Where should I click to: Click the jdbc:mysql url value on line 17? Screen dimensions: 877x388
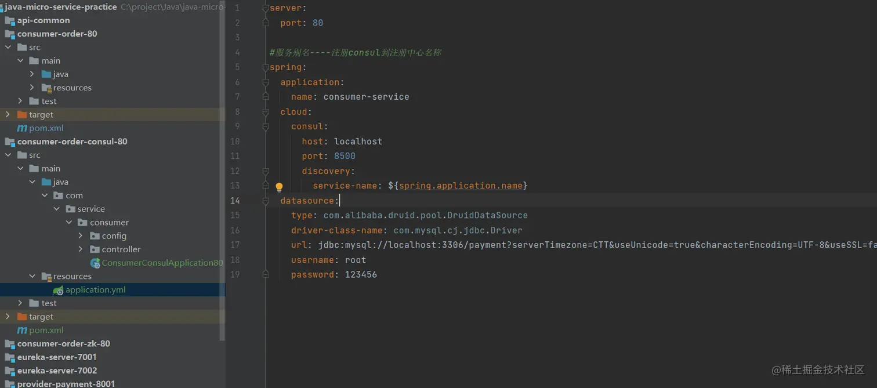pos(597,245)
